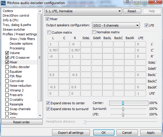Viewport: 163px width, 137px height.
Task: Click the Reset order button
Action: tap(22, 122)
